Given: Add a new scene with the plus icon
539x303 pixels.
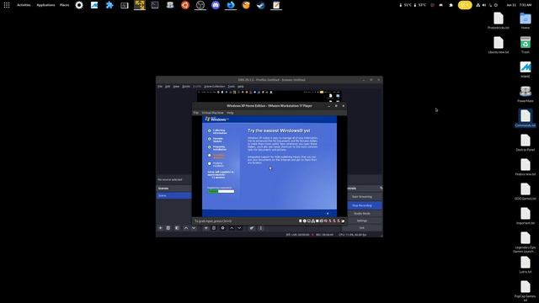Looking at the screenshot, I should (160, 228).
